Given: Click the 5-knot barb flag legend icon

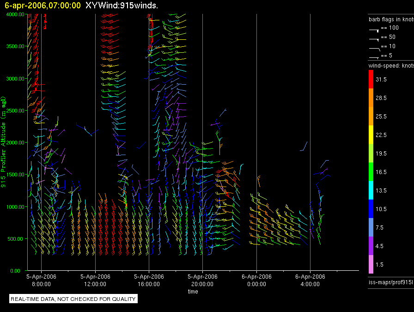Looking at the screenshot, I should click(x=374, y=56).
